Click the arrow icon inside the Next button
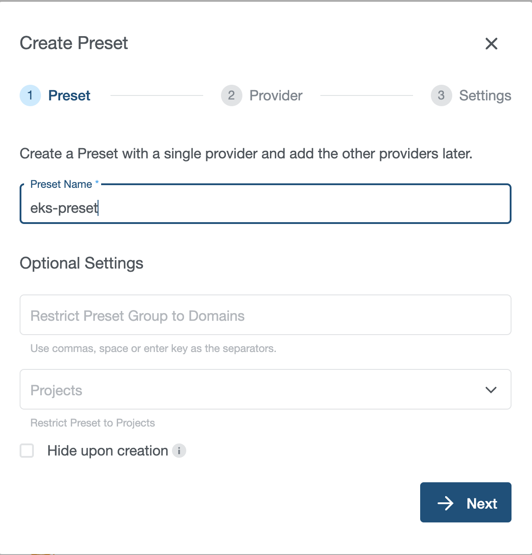The width and height of the screenshot is (532, 555). [446, 503]
